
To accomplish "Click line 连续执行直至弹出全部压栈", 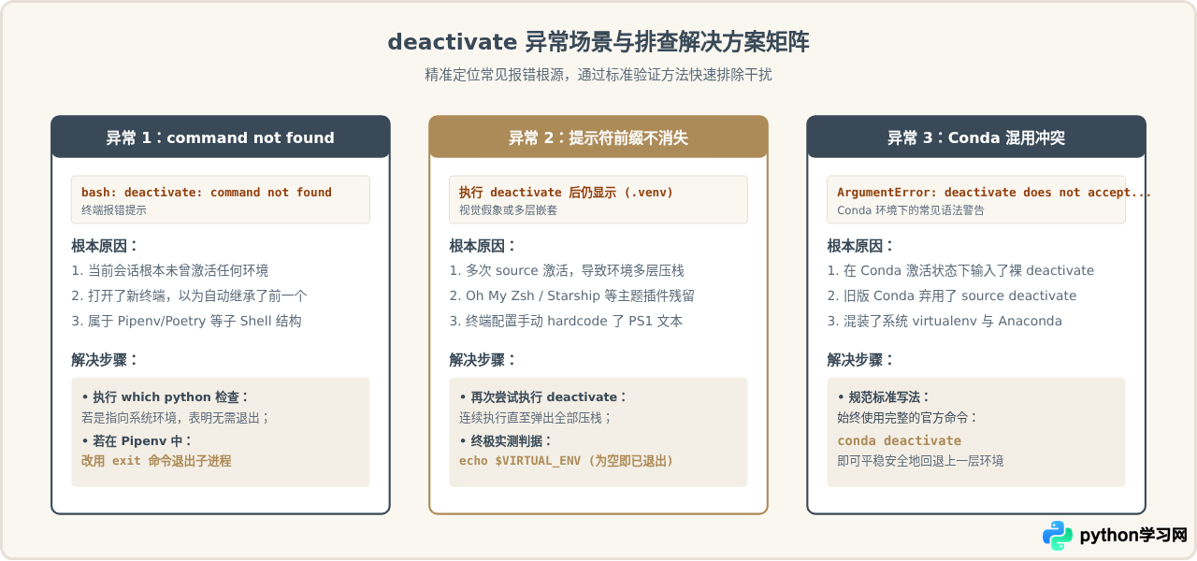I will (536, 418).
